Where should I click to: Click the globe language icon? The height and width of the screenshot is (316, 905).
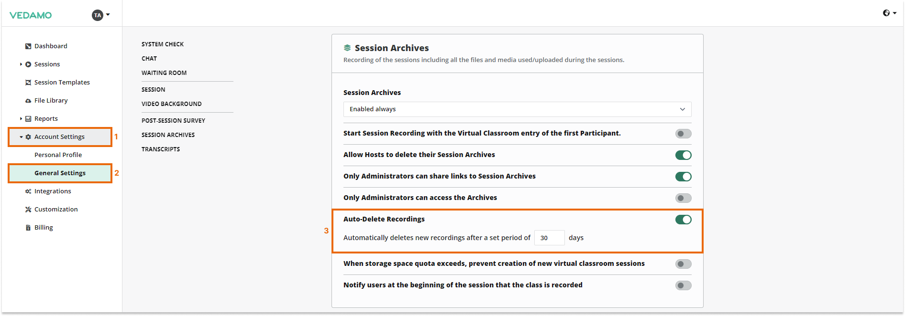[886, 13]
